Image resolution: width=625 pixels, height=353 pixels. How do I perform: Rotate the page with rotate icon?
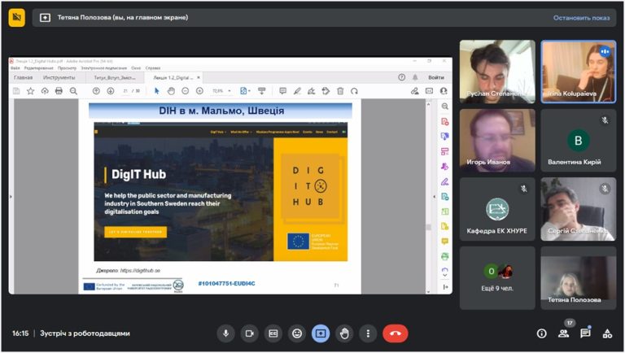point(354,91)
